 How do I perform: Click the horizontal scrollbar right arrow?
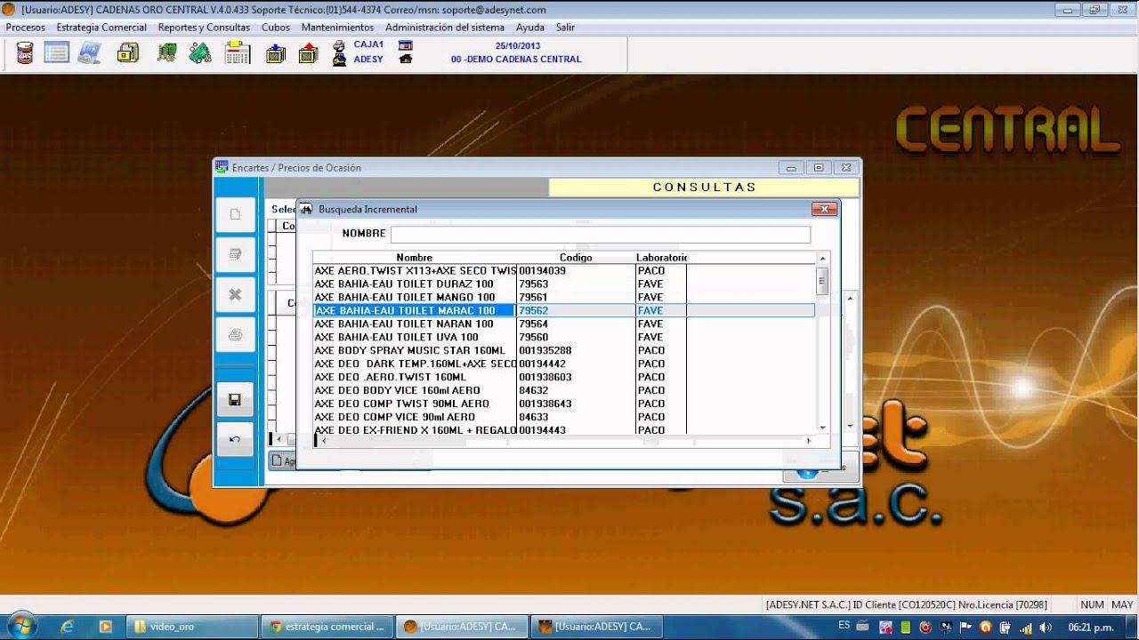[808, 440]
